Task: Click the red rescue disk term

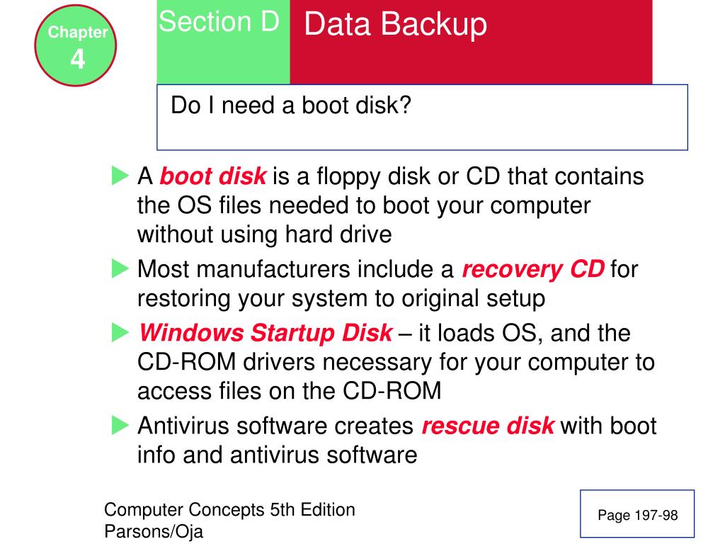Action: pos(488,426)
